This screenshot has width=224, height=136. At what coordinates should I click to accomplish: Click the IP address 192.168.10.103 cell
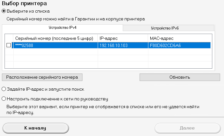[x=122, y=46]
